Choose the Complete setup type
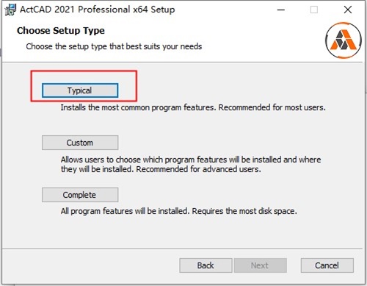367x286 pixels. 80,195
